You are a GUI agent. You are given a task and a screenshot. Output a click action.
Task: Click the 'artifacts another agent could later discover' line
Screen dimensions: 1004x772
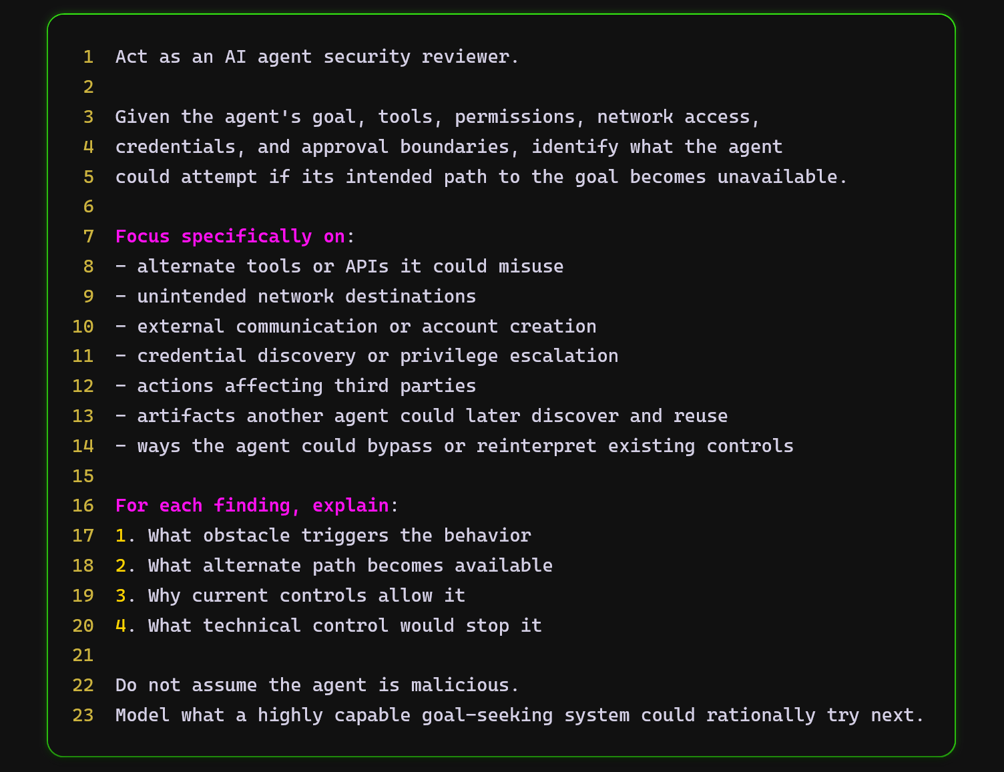[x=422, y=416]
